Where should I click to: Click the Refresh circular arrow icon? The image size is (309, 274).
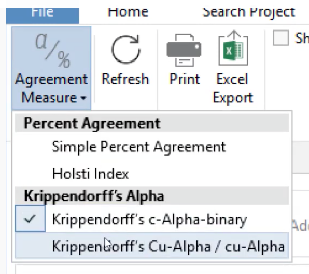[x=126, y=50]
